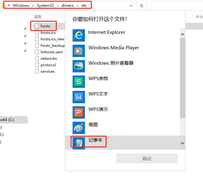Click the networks file icon
Image resolution: width=203 pixels, height=179 pixels.
(x=37, y=58)
